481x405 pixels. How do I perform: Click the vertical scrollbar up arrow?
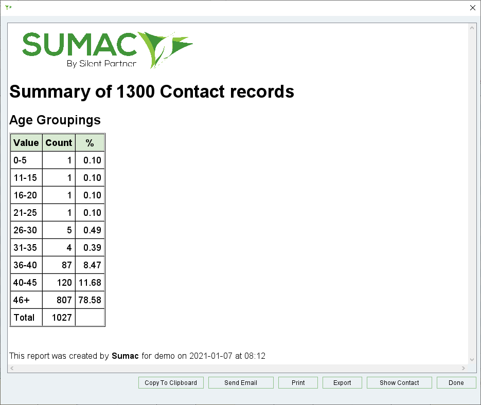[x=472, y=28]
